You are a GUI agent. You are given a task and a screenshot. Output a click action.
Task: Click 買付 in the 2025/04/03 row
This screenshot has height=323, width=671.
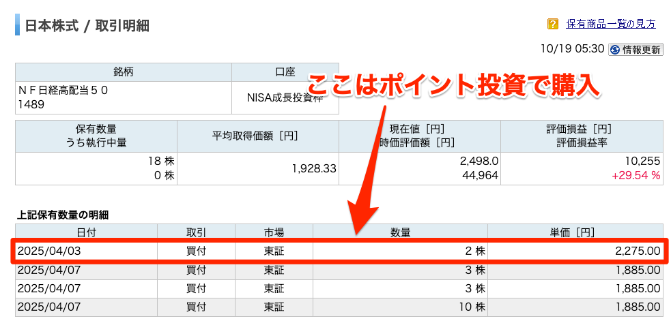[197, 251]
